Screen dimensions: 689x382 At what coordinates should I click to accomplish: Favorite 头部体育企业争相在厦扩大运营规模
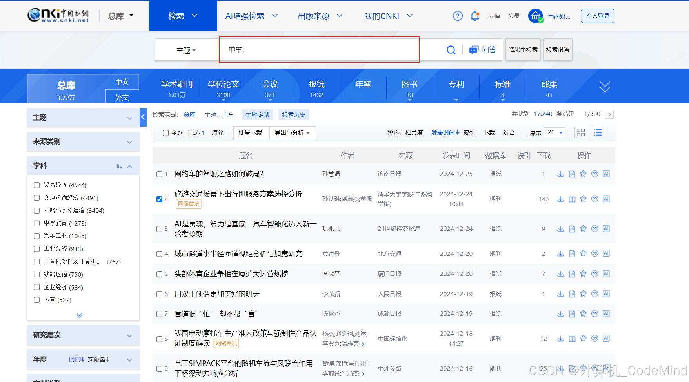pos(584,273)
